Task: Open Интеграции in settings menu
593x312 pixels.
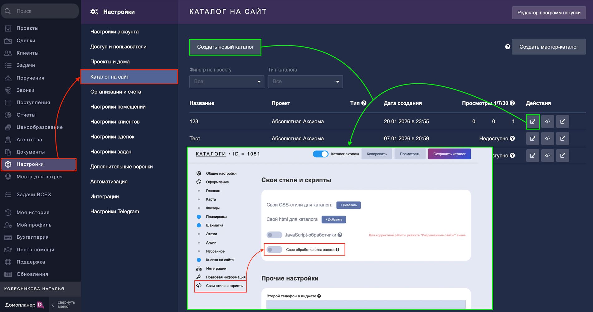Action: click(105, 197)
